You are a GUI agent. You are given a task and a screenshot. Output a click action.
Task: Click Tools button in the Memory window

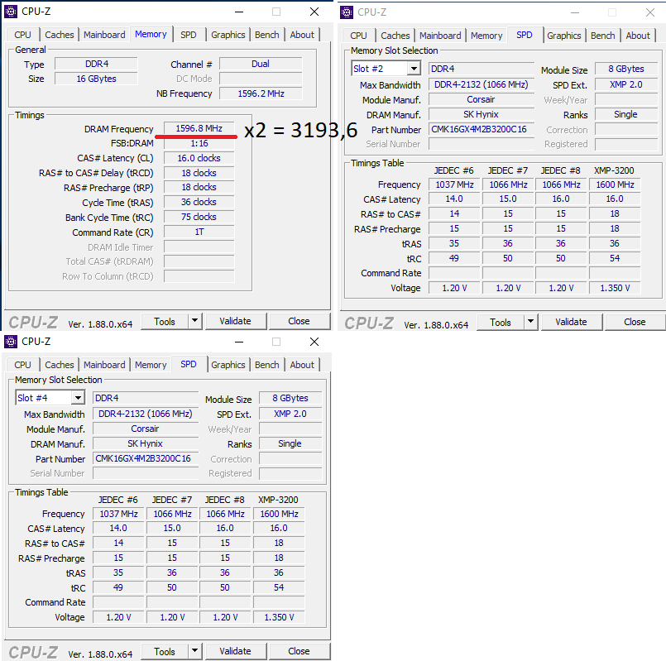point(165,321)
